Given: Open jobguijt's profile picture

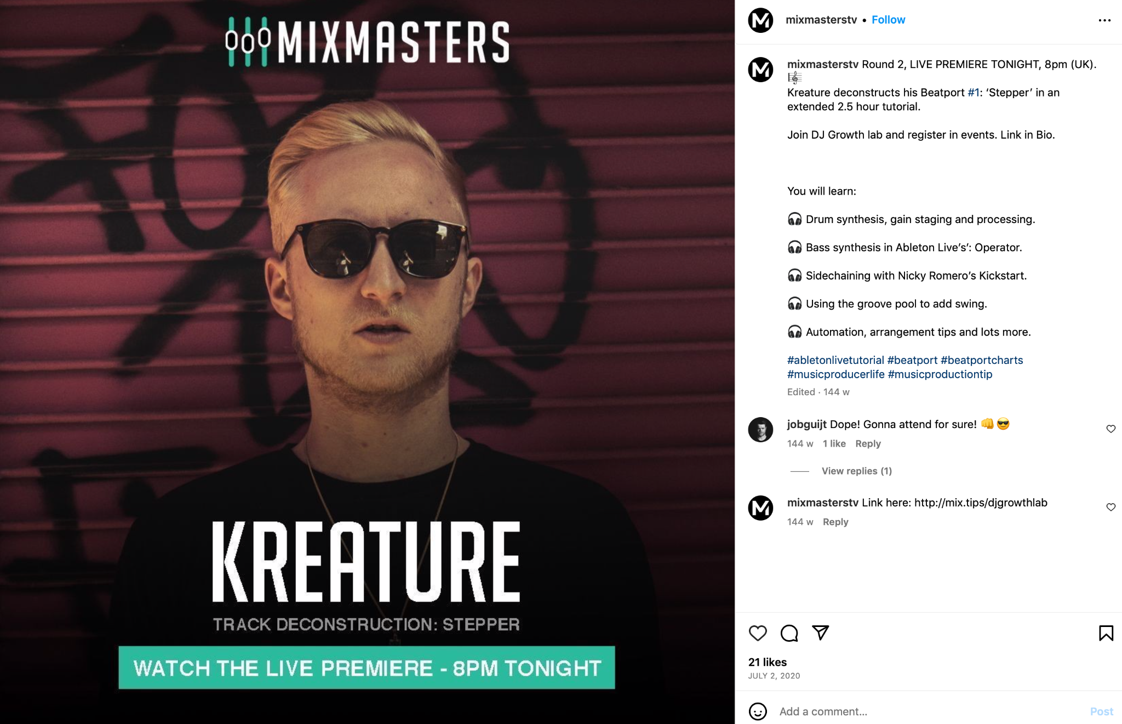Looking at the screenshot, I should [760, 430].
